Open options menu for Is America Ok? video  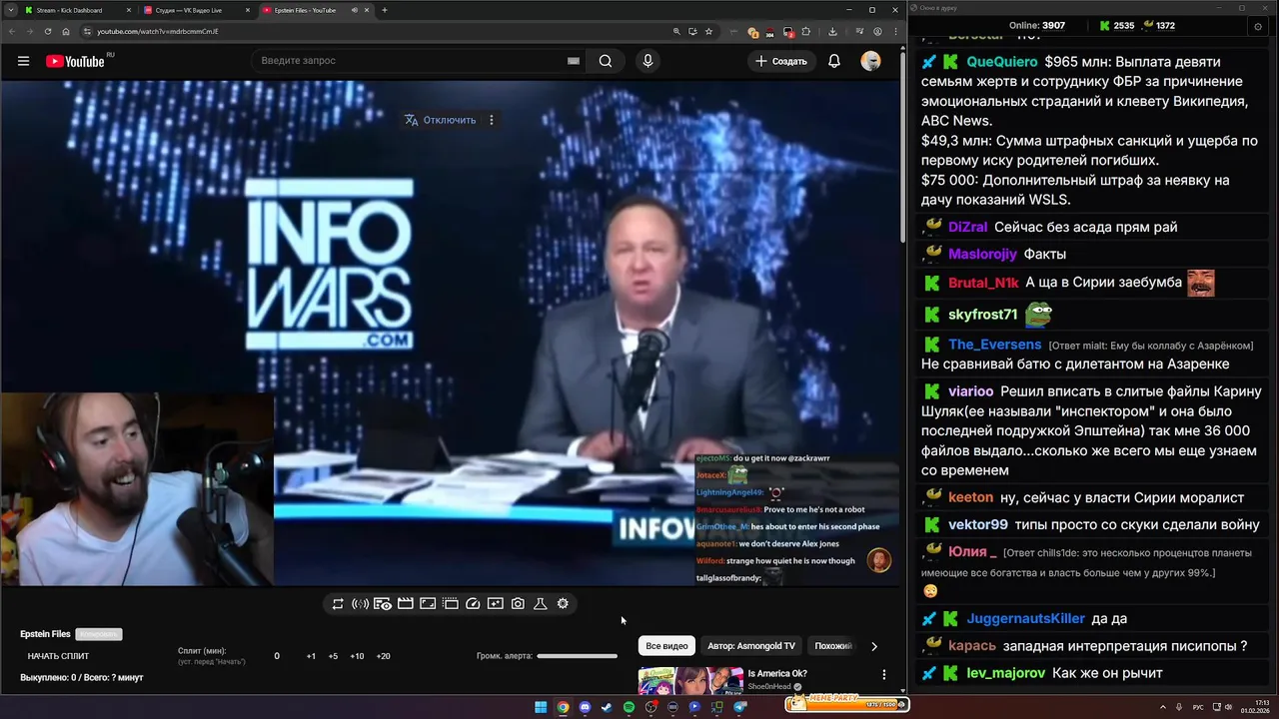[x=883, y=675]
